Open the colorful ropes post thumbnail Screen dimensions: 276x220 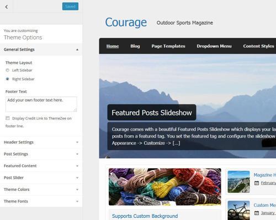click(x=164, y=187)
